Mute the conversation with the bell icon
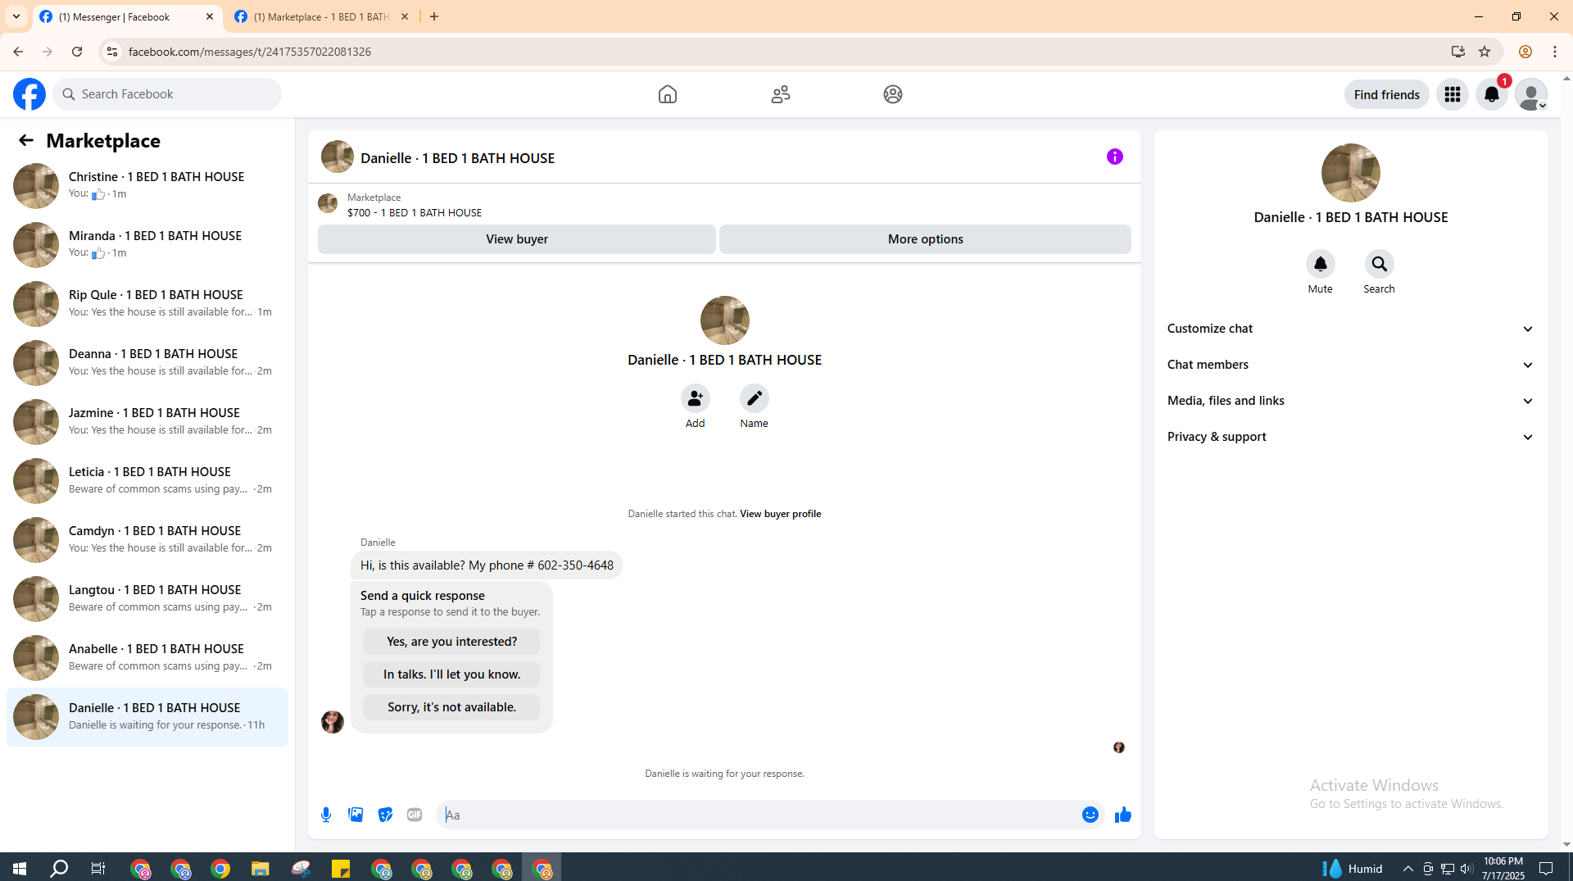This screenshot has height=881, width=1573. pyautogui.click(x=1321, y=264)
